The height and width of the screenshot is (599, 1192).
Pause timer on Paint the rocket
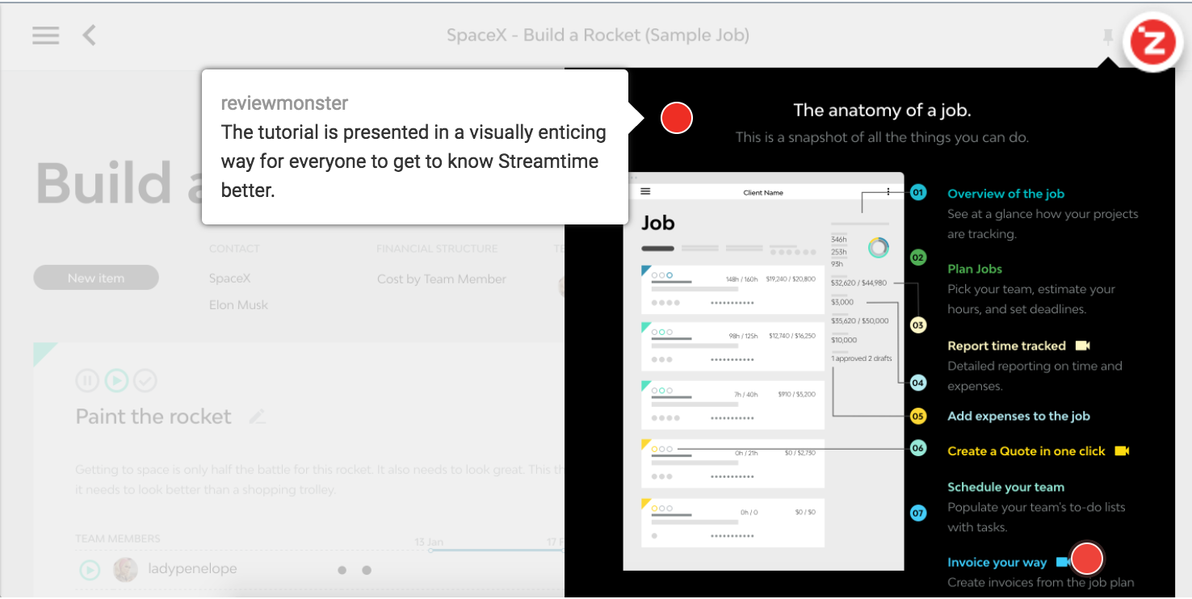87,380
